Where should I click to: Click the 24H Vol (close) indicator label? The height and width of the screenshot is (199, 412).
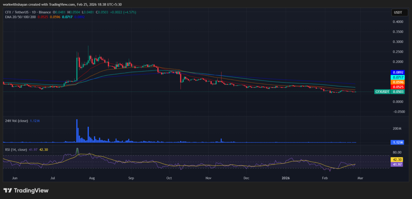18,121
